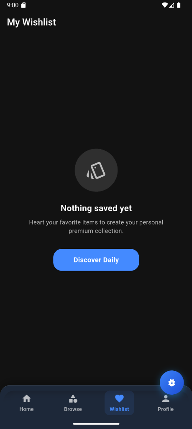Tap the battery indicator in status bar
The height and width of the screenshot is (429, 192).
click(x=179, y=5)
